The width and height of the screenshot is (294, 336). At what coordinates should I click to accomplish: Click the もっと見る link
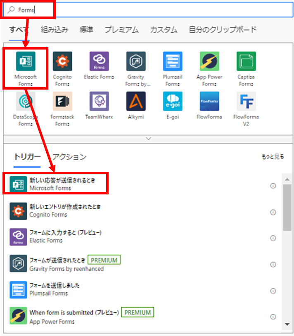[x=273, y=156]
